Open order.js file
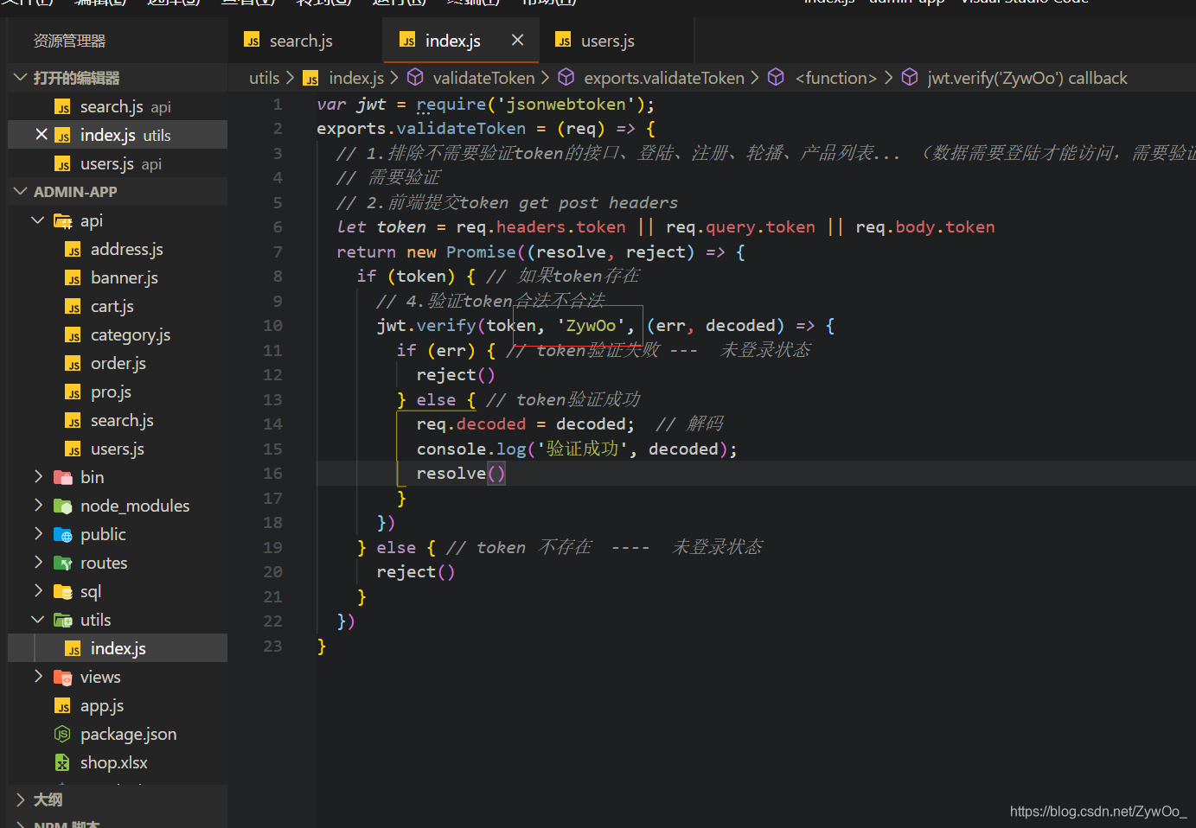Screen dimensions: 1196x828 click(x=118, y=363)
